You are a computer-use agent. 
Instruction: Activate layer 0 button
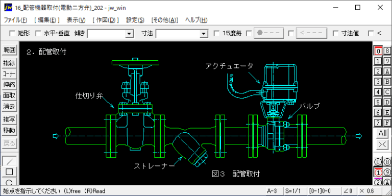[378, 51]
